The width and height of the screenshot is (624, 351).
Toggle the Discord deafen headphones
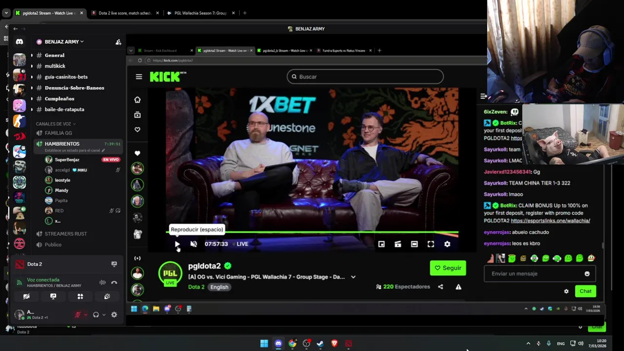(x=96, y=315)
